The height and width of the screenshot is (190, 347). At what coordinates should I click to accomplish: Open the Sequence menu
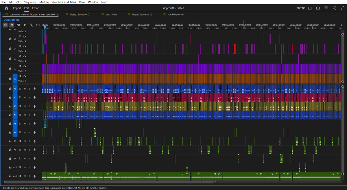coord(30,2)
